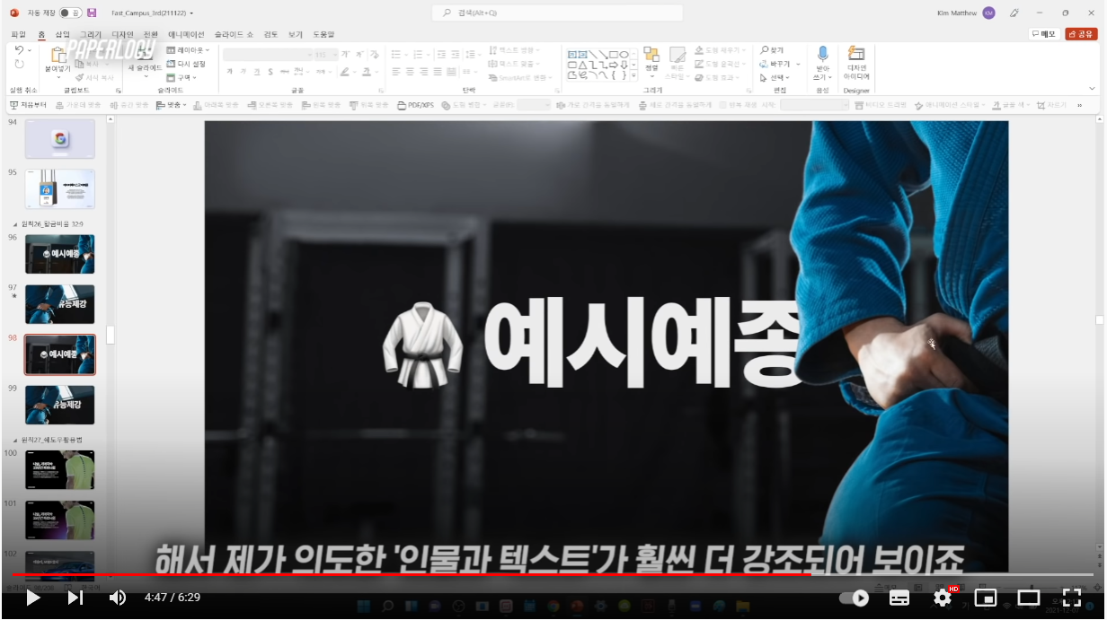Play the YouTube video

33,598
